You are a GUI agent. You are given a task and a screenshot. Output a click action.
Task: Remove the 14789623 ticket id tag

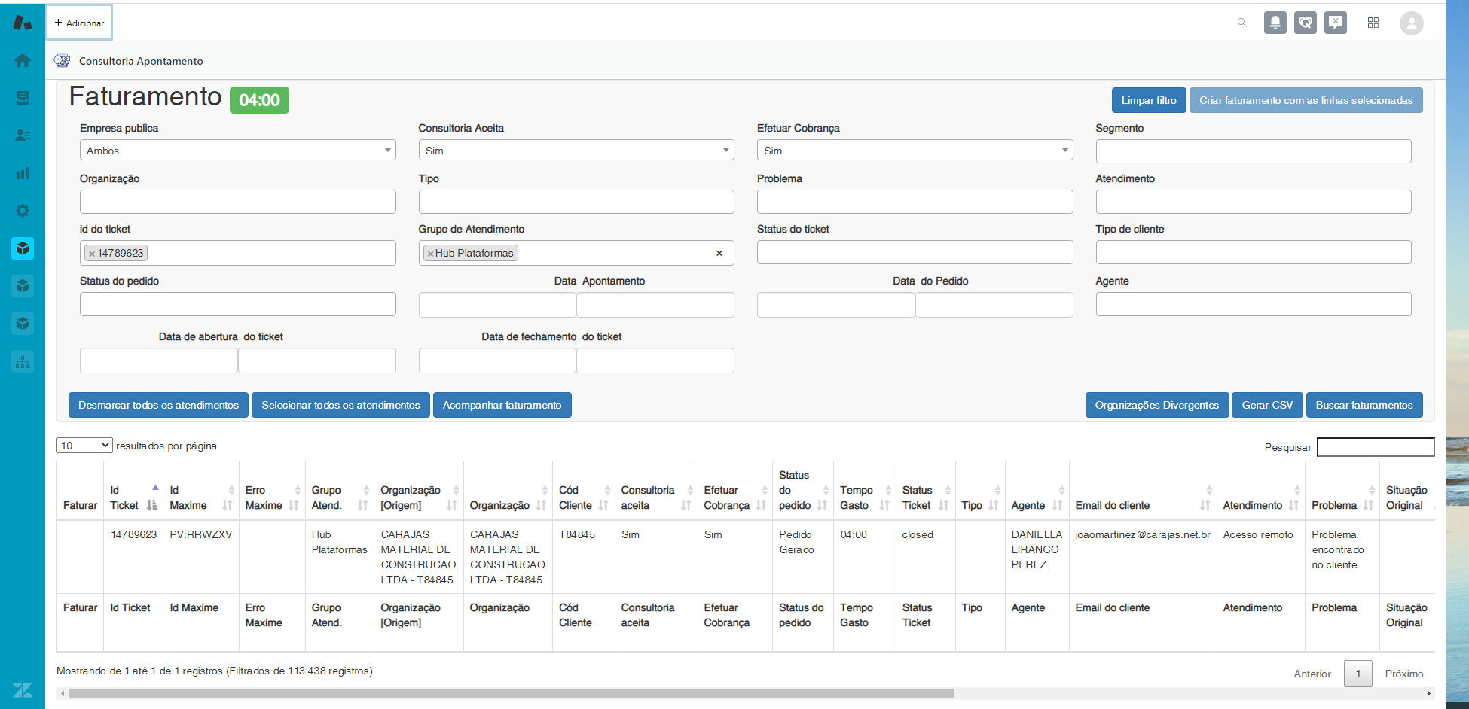pyautogui.click(x=92, y=254)
